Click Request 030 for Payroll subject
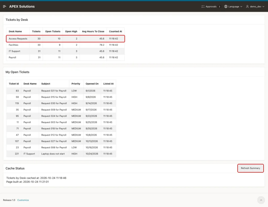This screenshot has height=207, width=268. (x=54, y=103)
